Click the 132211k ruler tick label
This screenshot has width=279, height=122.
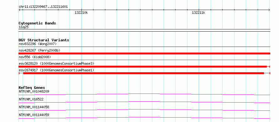(198, 13)
